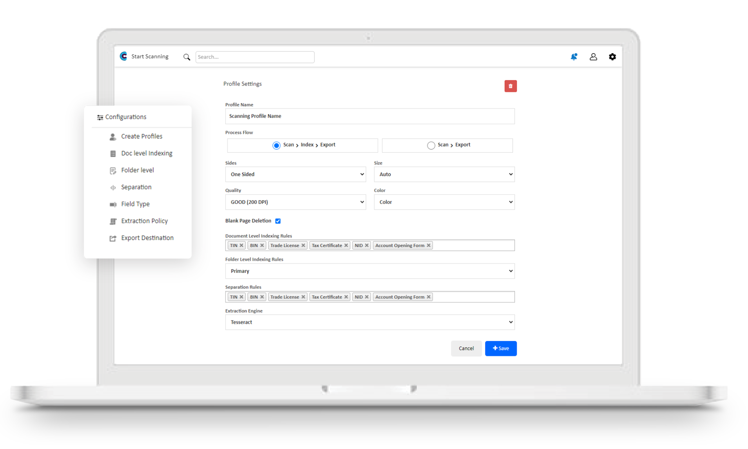Click the app logo beside Start Scanning

[123, 56]
